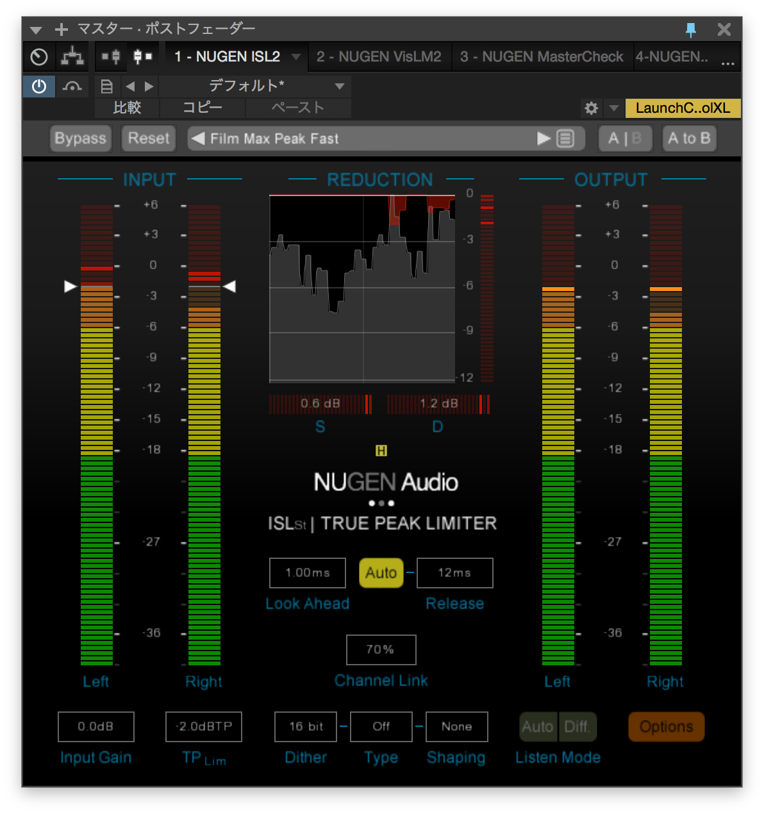Image resolution: width=764 pixels, height=814 pixels.
Task: Select next preset with the right triangle
Action: (x=544, y=138)
